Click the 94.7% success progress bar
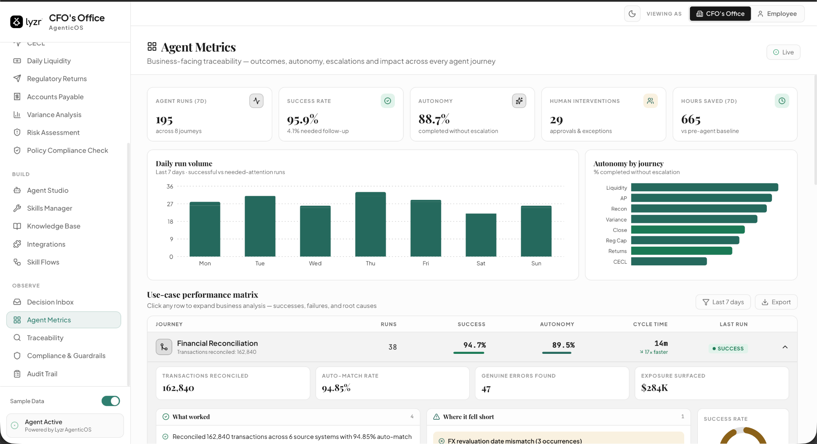This screenshot has height=444, width=817. pyautogui.click(x=469, y=353)
